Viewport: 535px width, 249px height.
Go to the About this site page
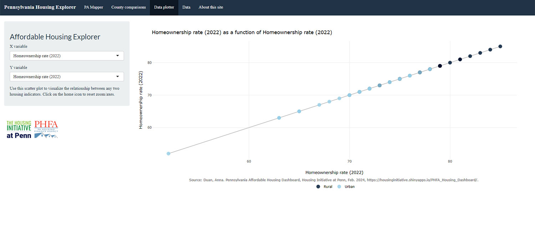click(x=211, y=7)
